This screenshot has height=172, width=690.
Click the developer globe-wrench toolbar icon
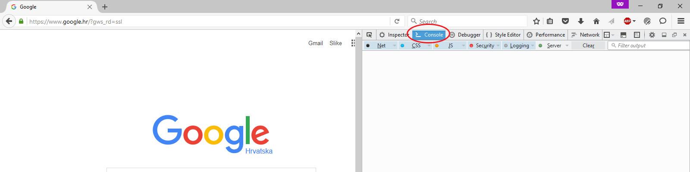[x=647, y=21]
